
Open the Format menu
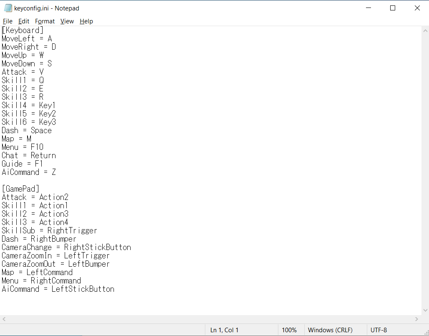[45, 21]
